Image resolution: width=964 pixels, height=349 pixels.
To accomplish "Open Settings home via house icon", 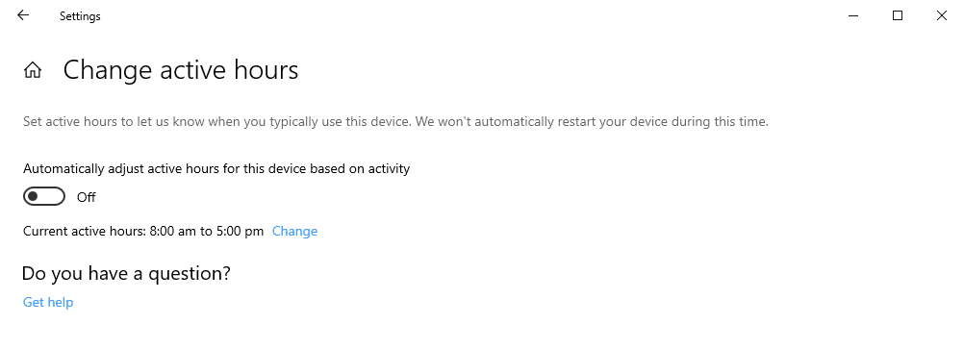I will coord(33,70).
